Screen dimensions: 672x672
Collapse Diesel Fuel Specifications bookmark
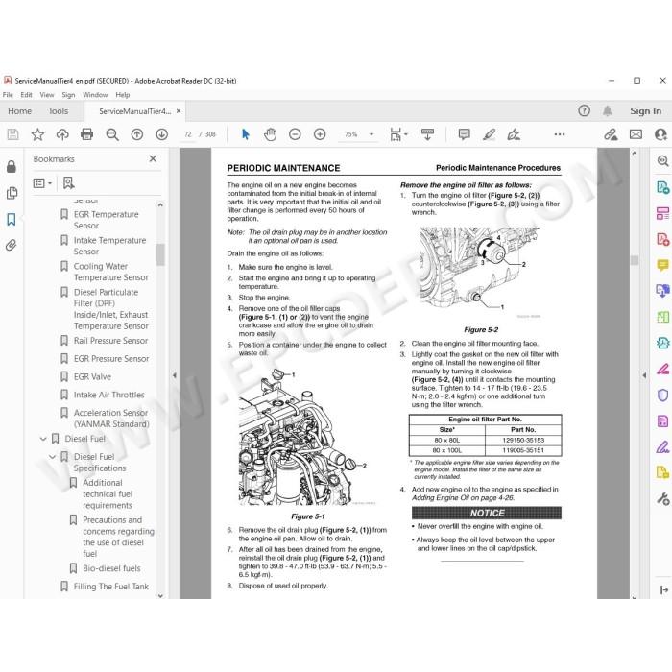tap(52, 457)
